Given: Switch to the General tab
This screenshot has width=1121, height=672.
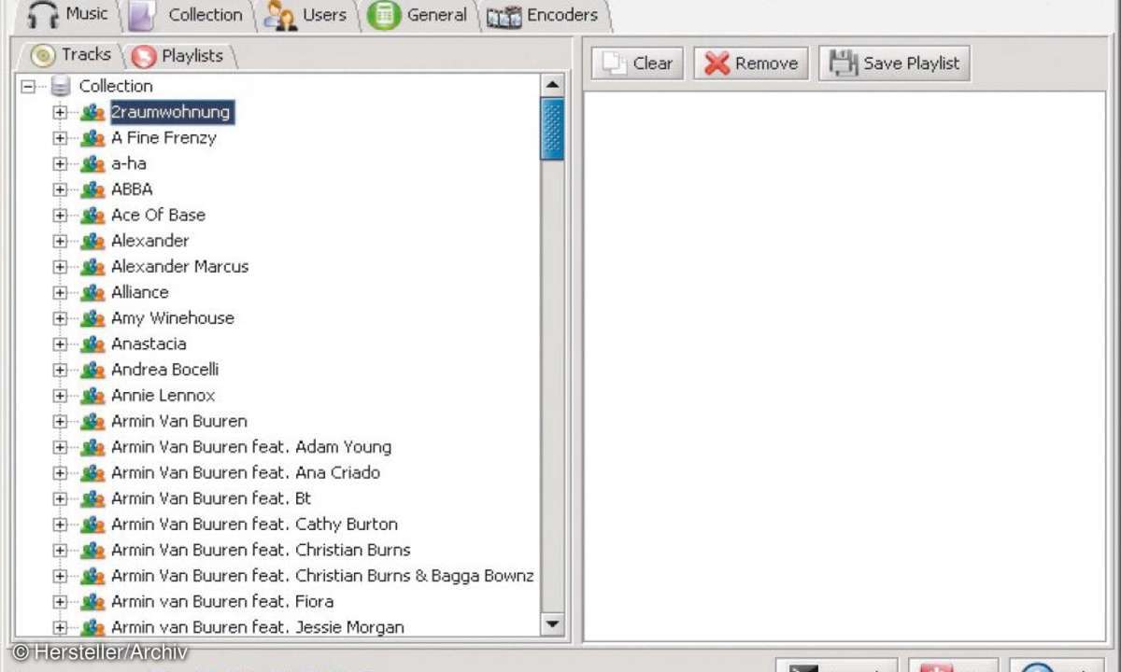Looking at the screenshot, I should [x=419, y=15].
